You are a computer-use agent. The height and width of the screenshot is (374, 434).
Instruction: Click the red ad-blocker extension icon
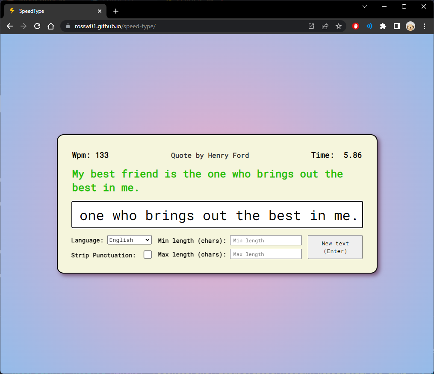click(355, 26)
